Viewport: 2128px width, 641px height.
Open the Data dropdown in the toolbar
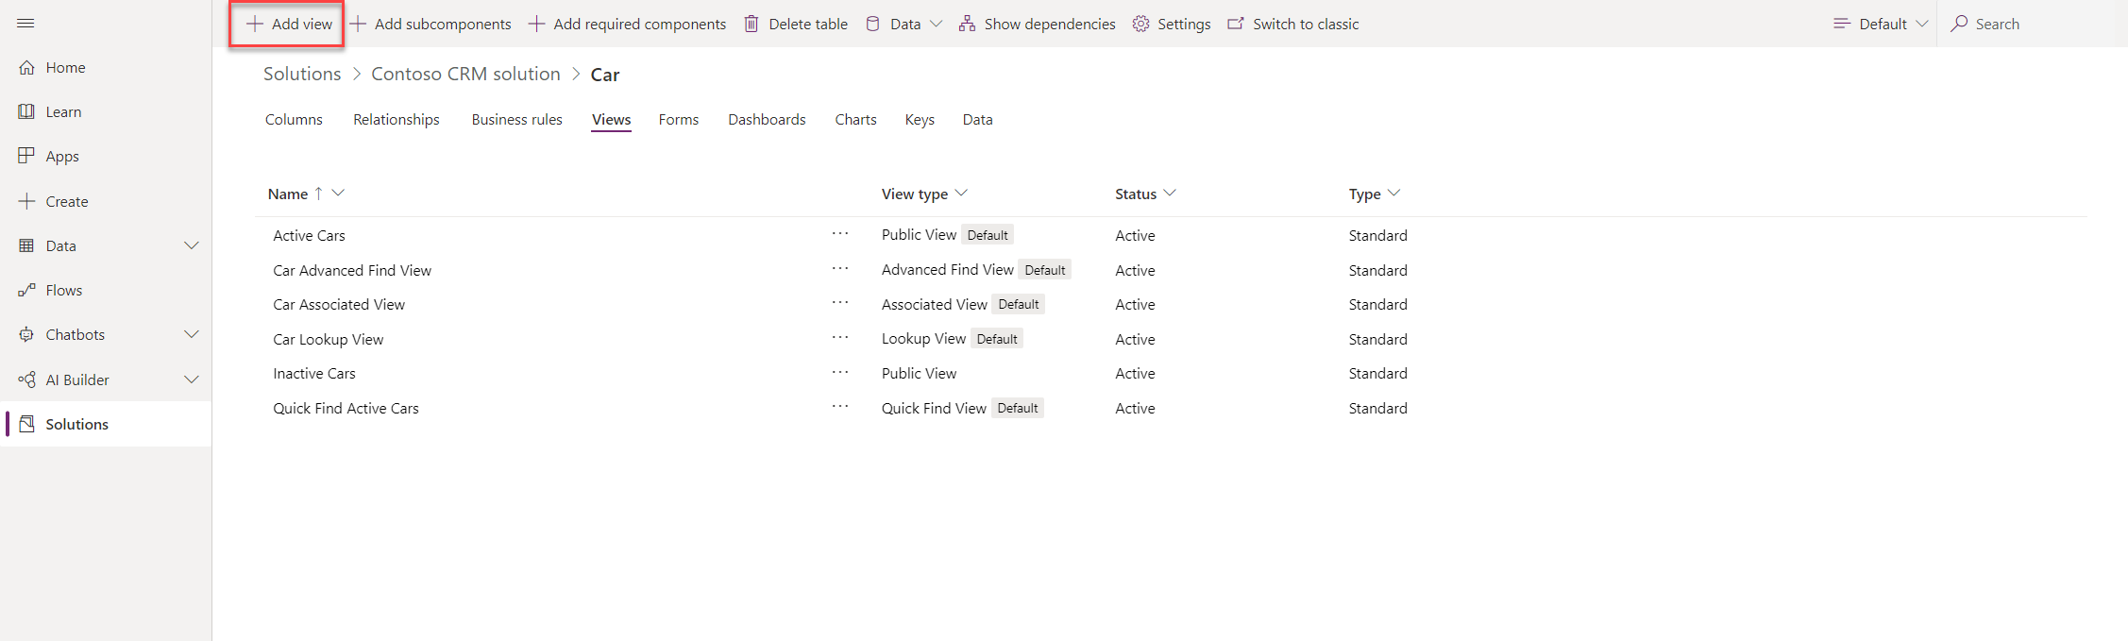click(x=904, y=25)
